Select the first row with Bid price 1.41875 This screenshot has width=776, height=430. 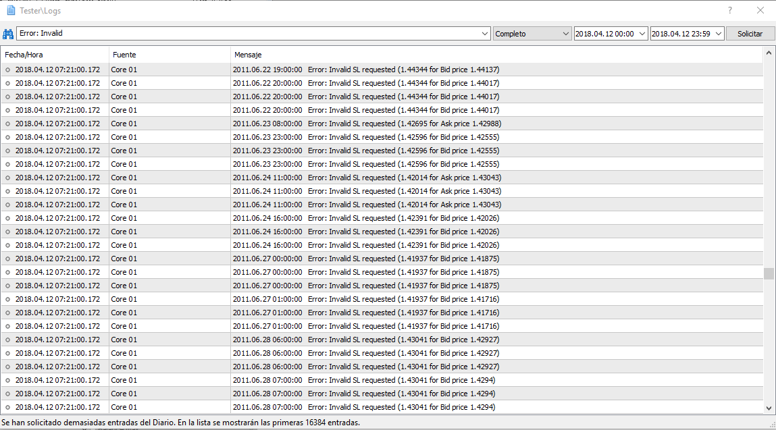click(382, 259)
